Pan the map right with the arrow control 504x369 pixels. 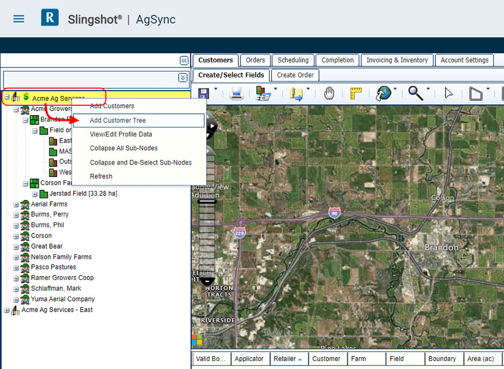click(212, 126)
